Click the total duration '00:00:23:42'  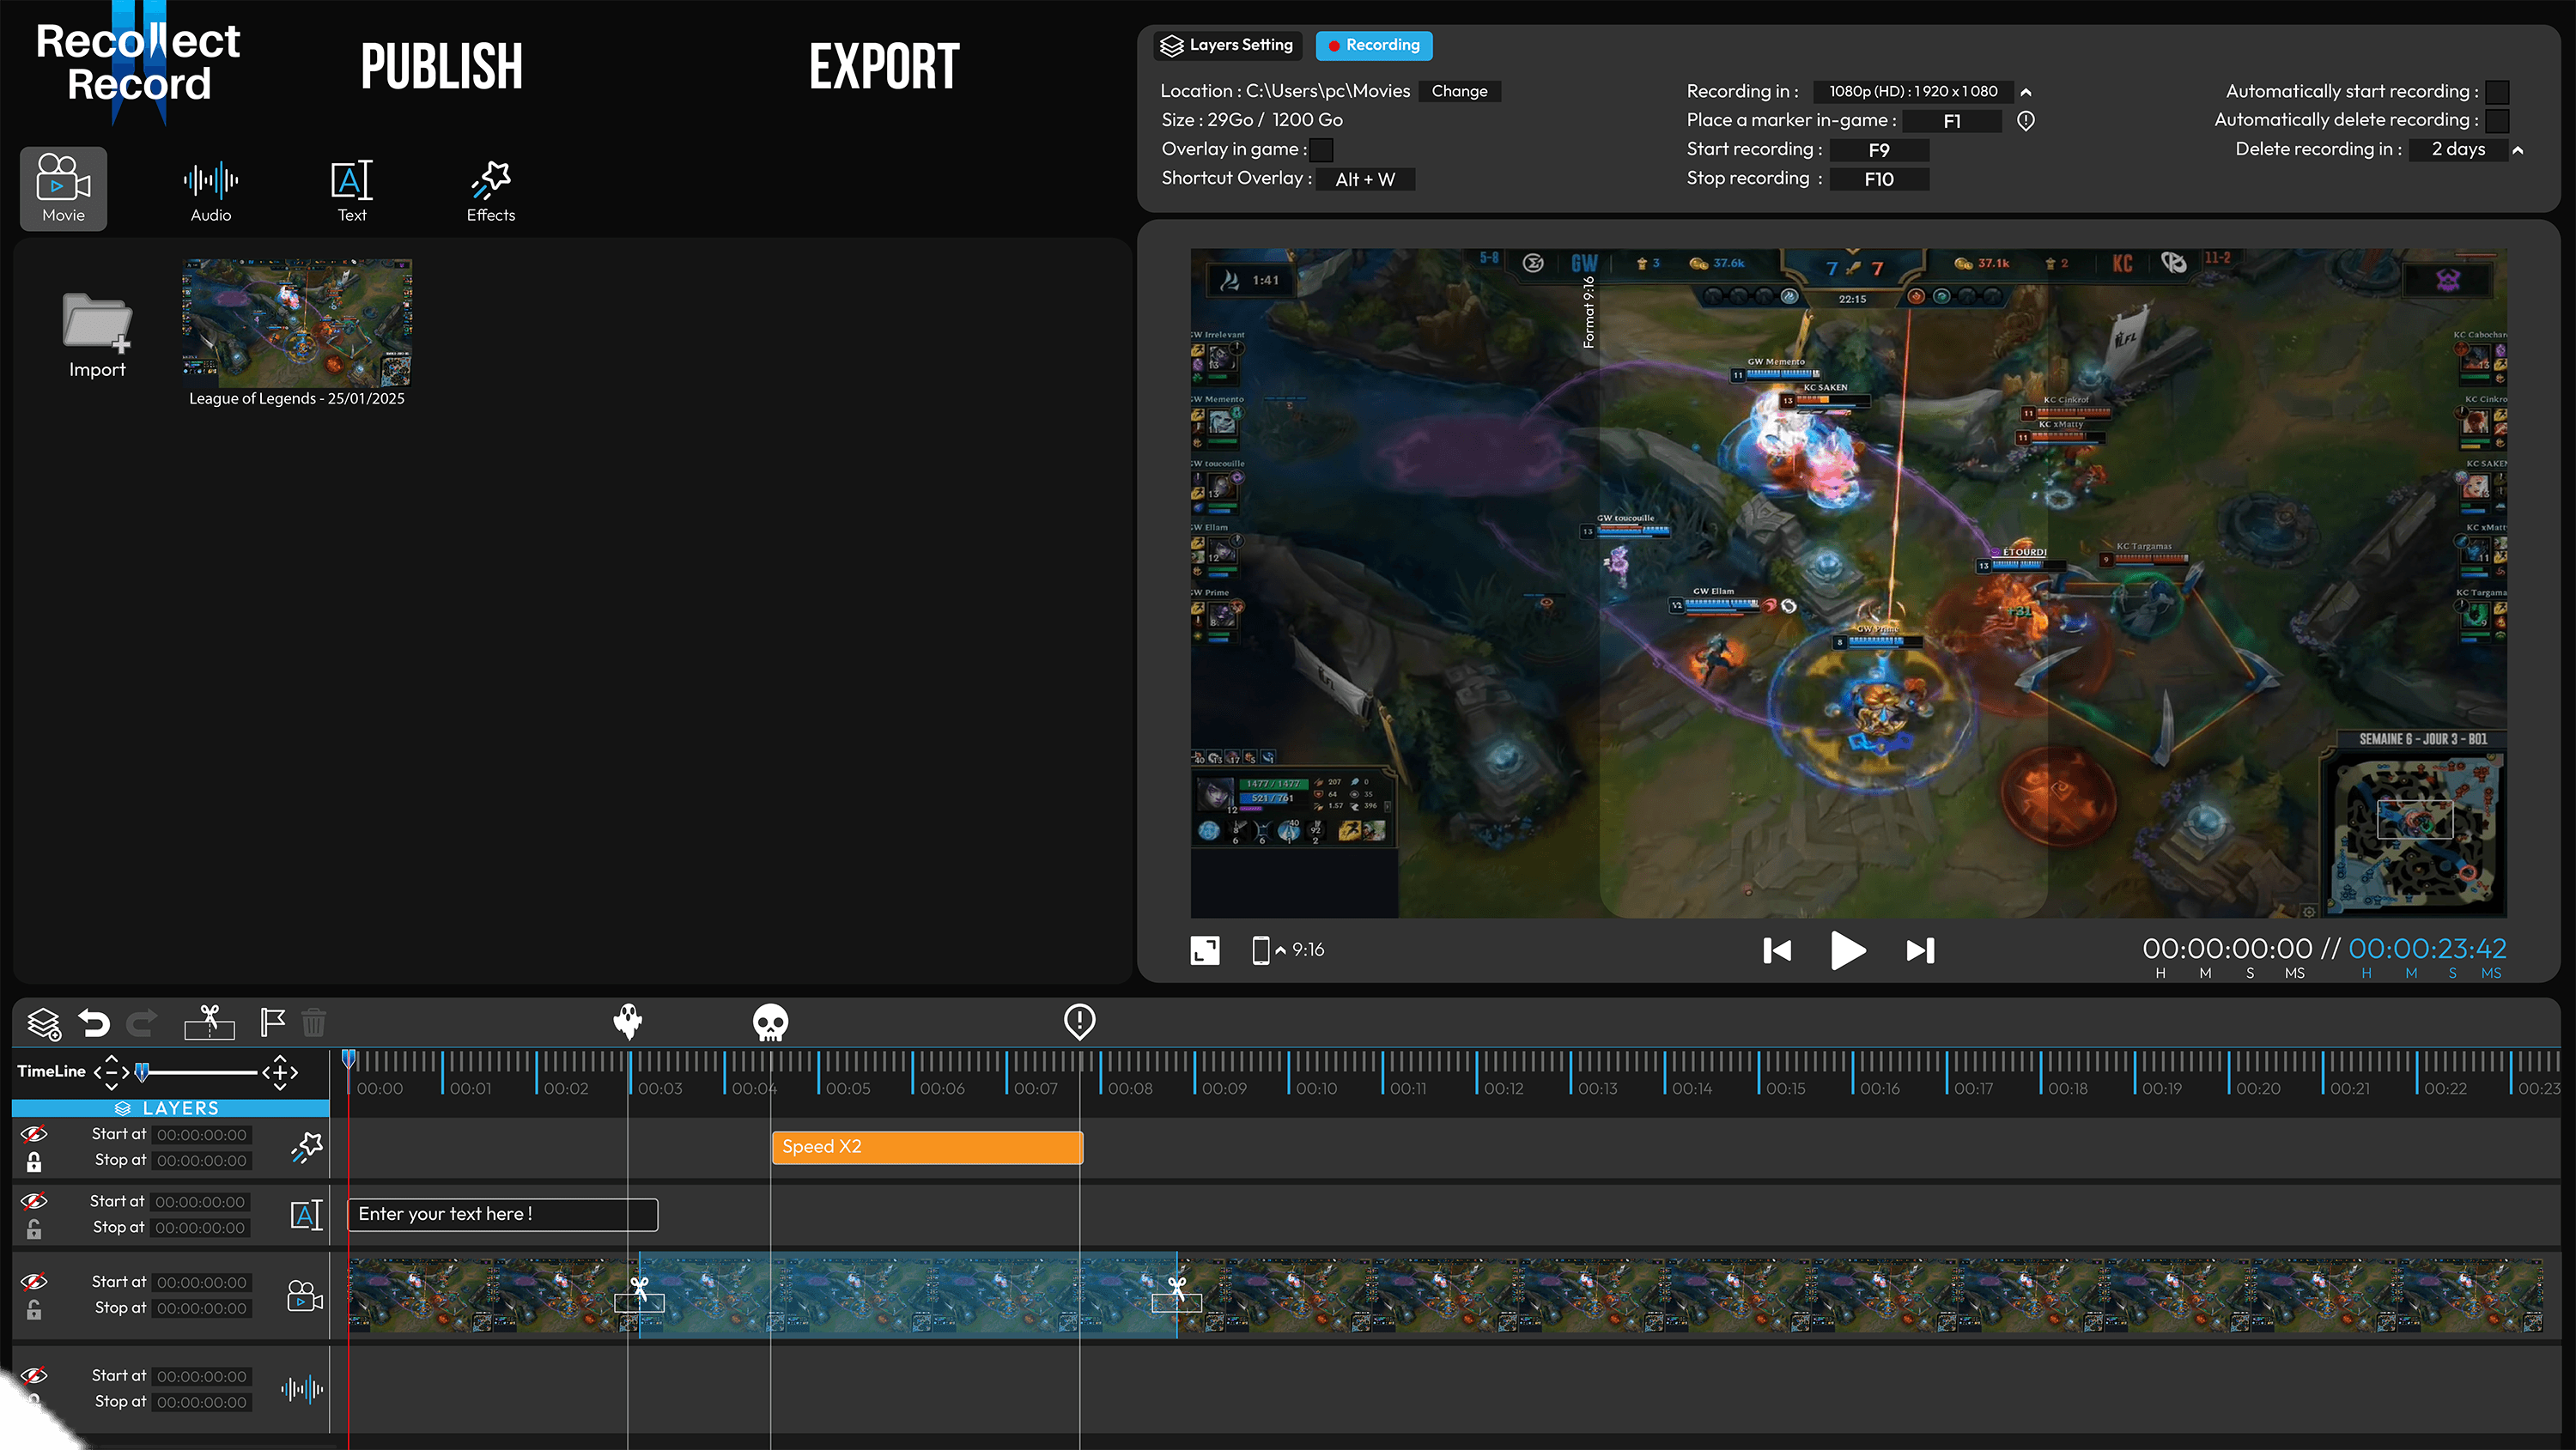[2427, 948]
